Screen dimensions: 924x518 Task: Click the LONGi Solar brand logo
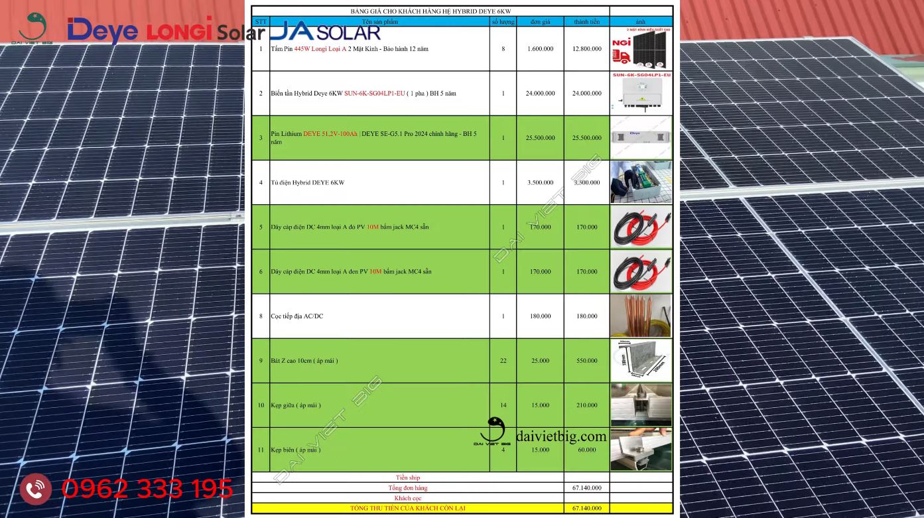pos(206,31)
